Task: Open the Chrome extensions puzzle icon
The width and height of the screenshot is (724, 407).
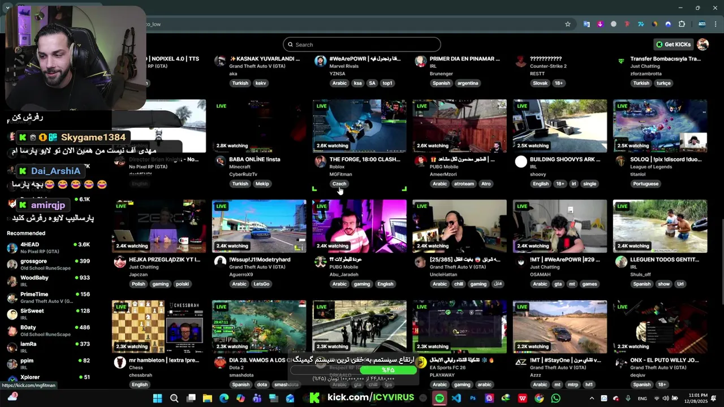Action: point(682,24)
